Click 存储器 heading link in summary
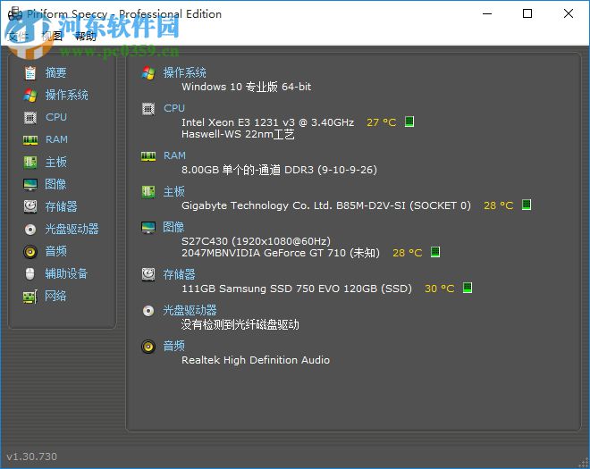This screenshot has height=469, width=590. 179,274
